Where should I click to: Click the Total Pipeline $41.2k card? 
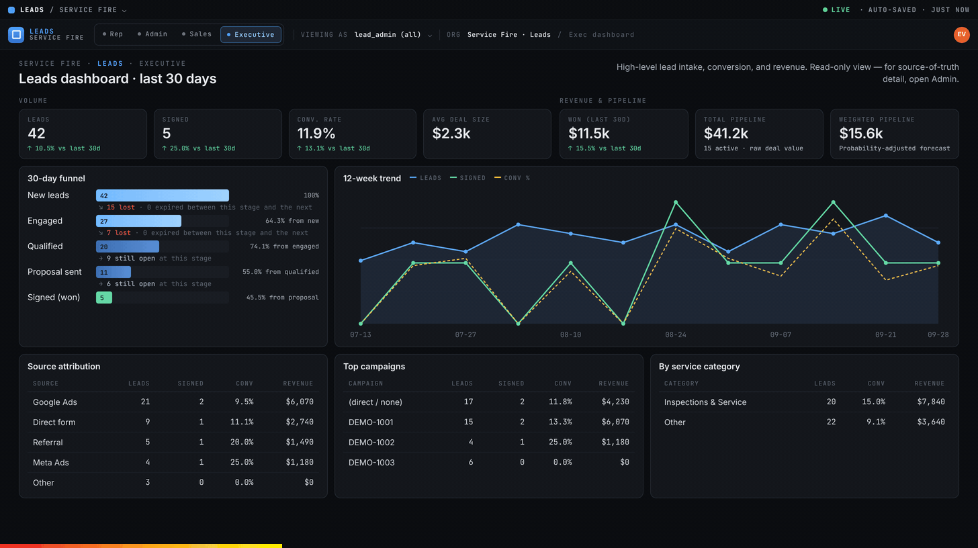[758, 134]
